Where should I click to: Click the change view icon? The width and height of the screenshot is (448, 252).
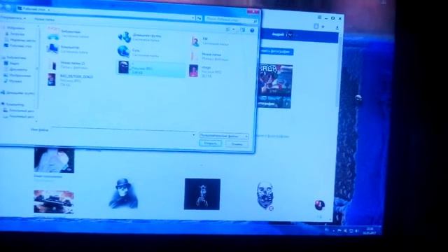pos(228,29)
